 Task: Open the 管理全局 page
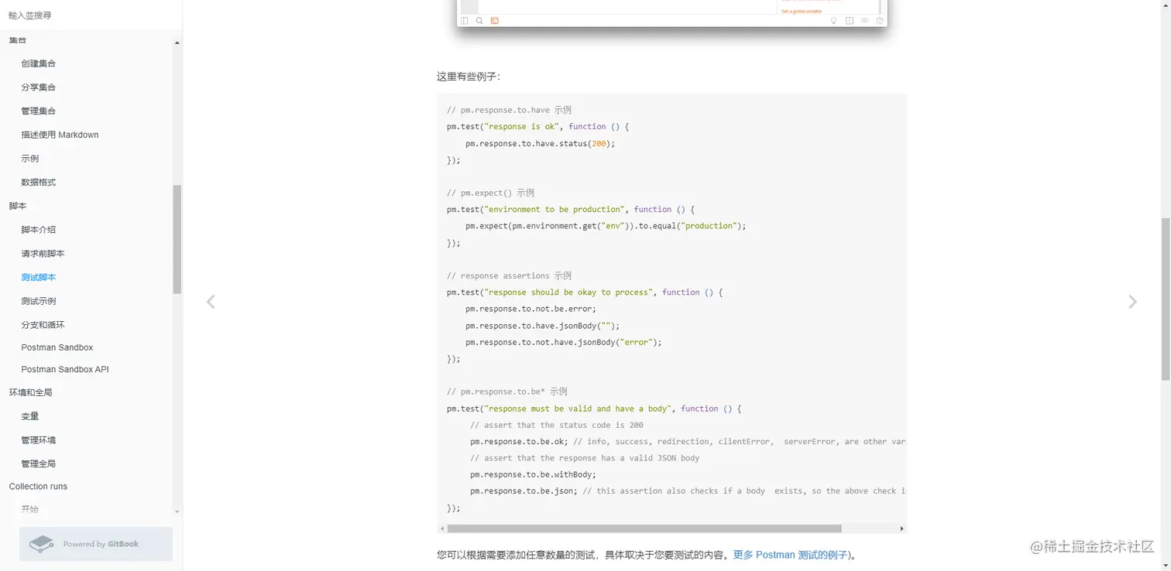(39, 463)
